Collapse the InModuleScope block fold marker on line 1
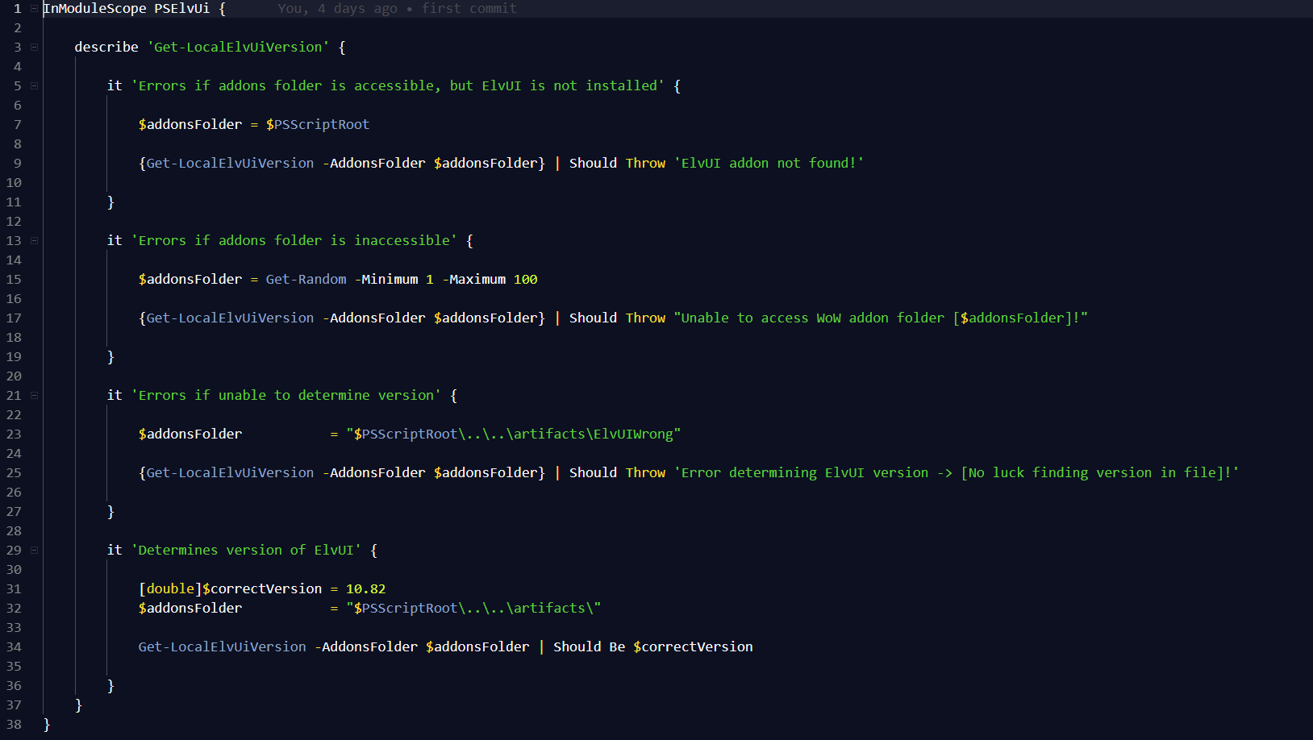Viewport: 1313px width, 740px height. [x=34, y=8]
